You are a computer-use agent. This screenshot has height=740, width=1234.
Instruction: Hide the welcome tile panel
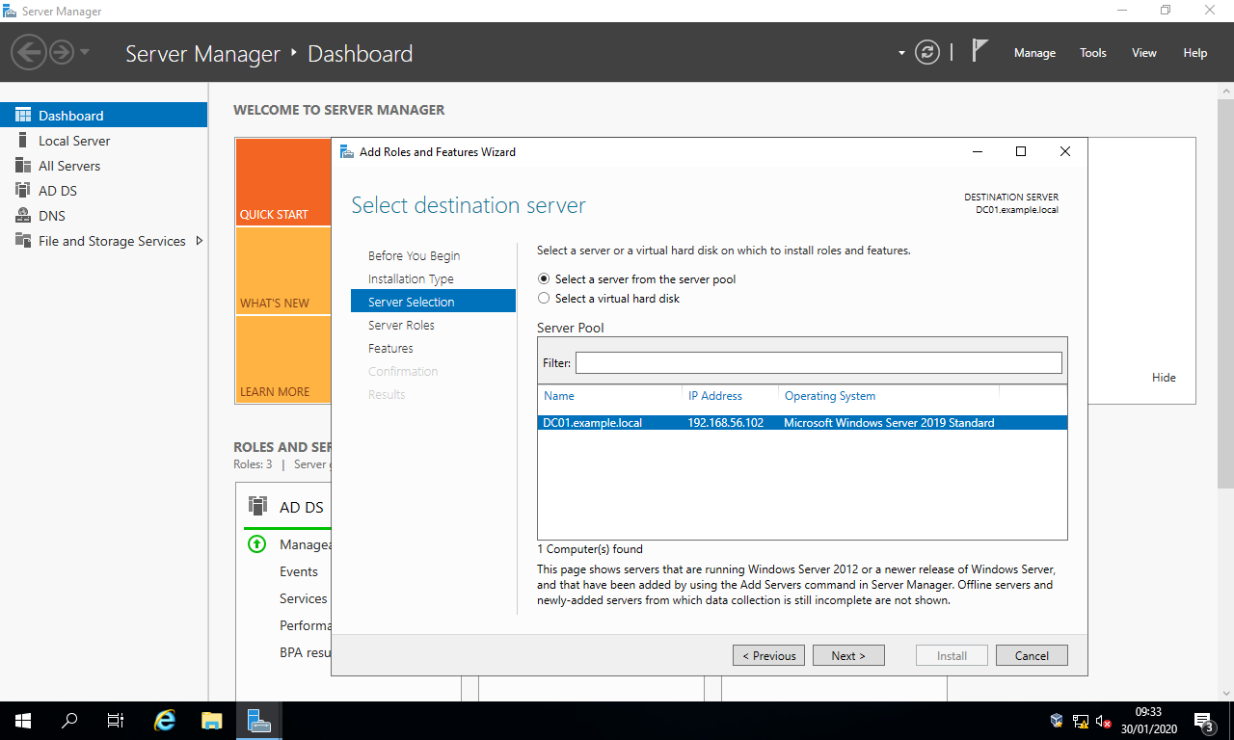click(x=1164, y=377)
